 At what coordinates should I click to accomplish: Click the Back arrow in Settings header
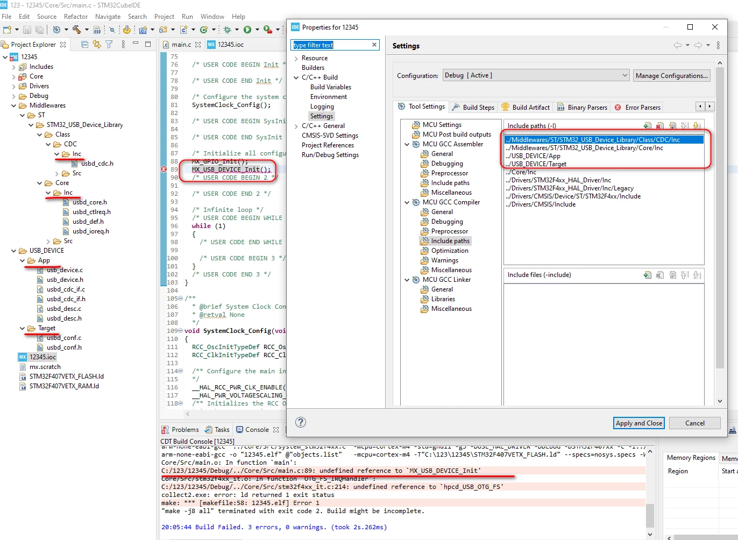[678, 45]
